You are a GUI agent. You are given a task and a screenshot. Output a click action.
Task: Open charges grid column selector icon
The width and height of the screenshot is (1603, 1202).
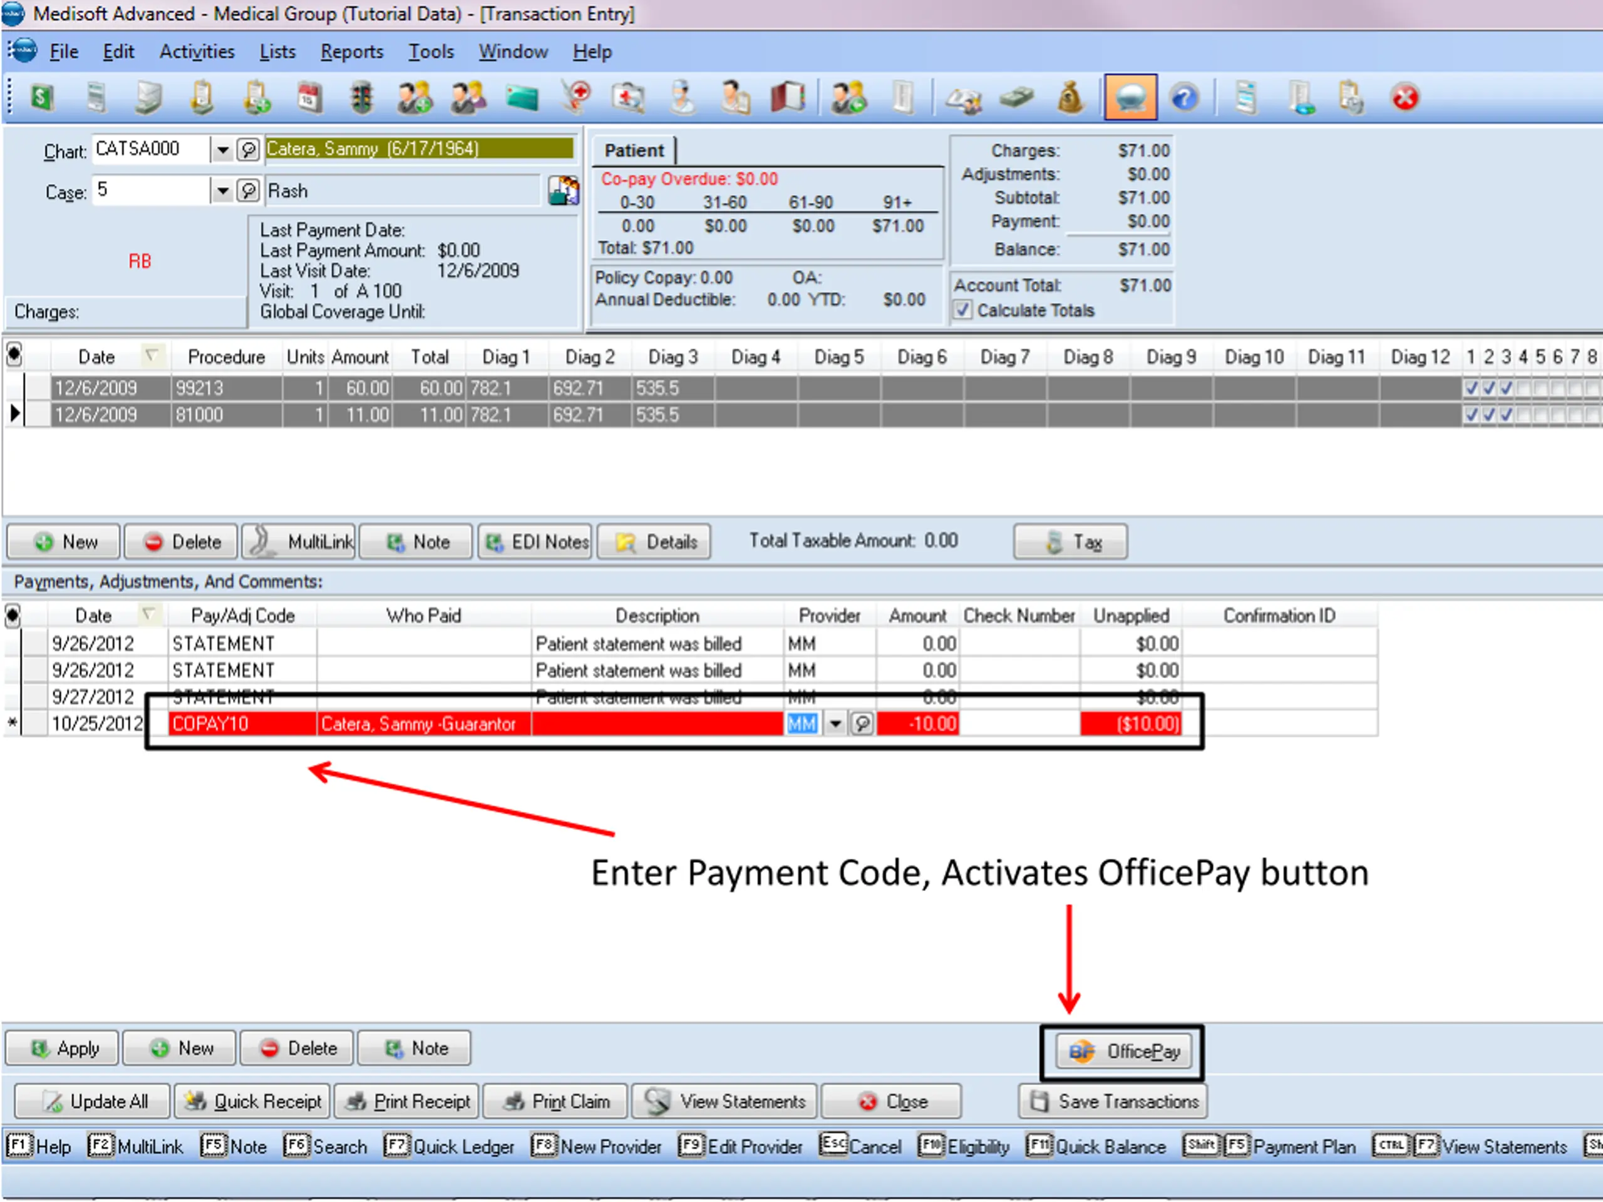(14, 356)
